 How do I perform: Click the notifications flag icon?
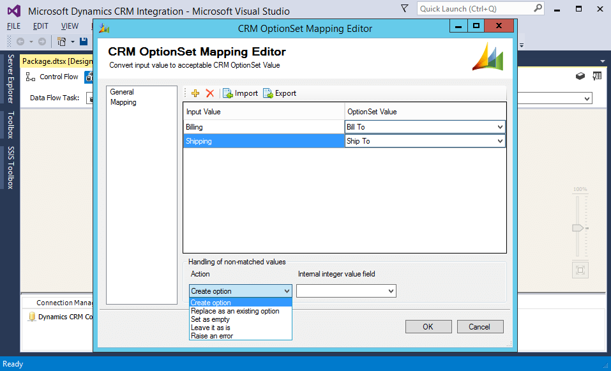(405, 8)
